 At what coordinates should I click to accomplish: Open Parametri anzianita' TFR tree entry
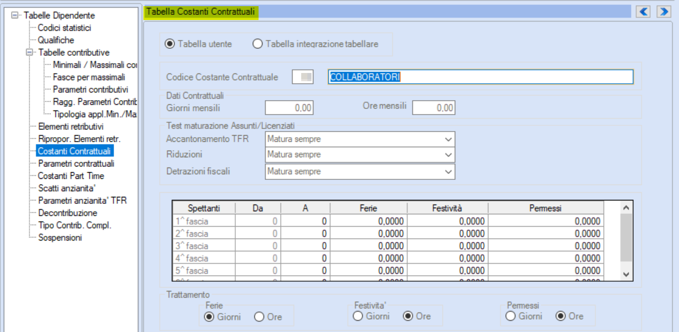(82, 200)
